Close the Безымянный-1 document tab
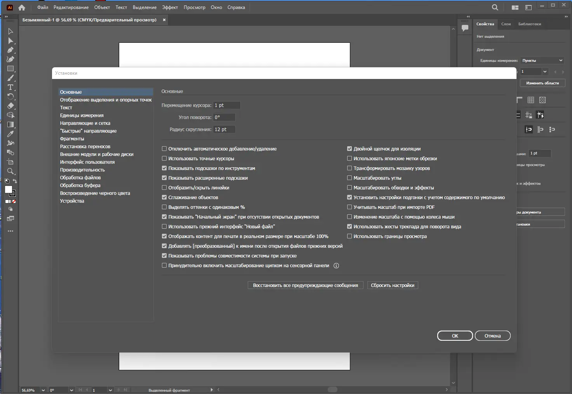This screenshot has height=394, width=572. click(164, 20)
